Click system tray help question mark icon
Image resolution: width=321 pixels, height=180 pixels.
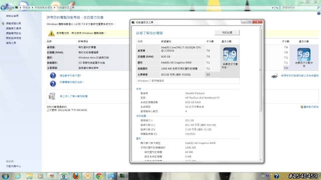(x=276, y=176)
